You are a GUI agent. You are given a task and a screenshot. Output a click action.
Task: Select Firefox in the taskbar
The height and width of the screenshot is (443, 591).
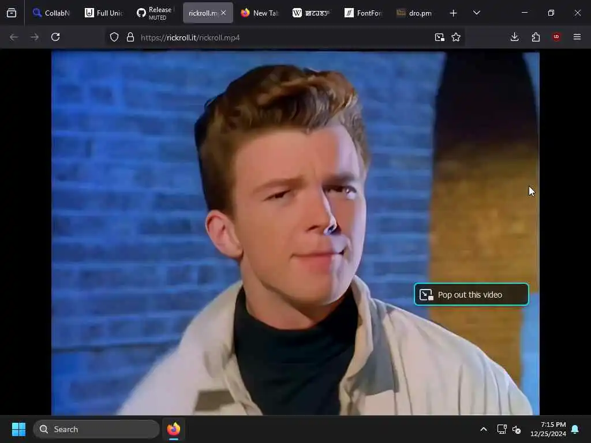[174, 429]
